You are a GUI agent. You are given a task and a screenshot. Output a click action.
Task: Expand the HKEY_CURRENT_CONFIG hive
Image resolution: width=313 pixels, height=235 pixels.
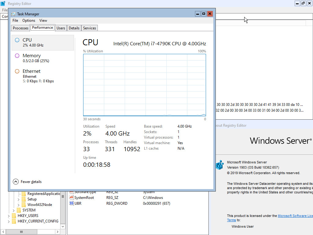click(x=9, y=221)
